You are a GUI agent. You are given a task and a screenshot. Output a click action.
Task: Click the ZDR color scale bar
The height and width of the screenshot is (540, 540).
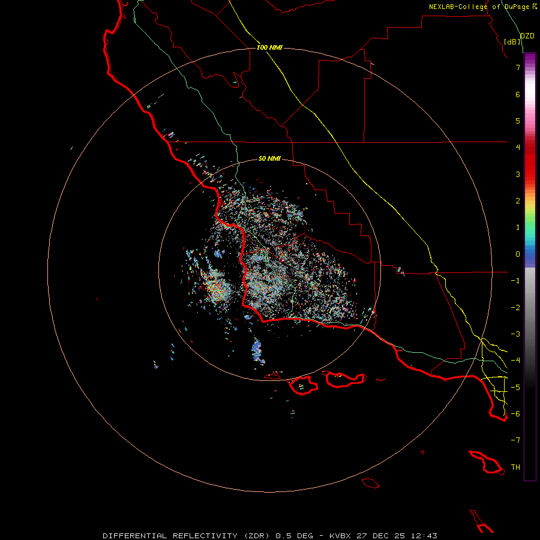coord(530,266)
